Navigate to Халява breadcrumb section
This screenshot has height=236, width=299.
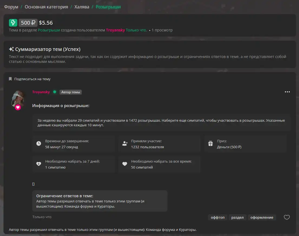82,7
